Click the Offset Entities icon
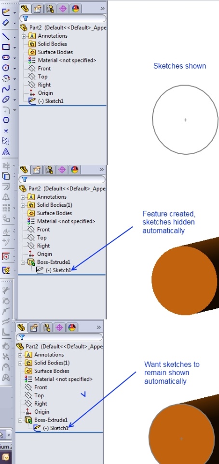219x464 pixels. tap(6, 187)
